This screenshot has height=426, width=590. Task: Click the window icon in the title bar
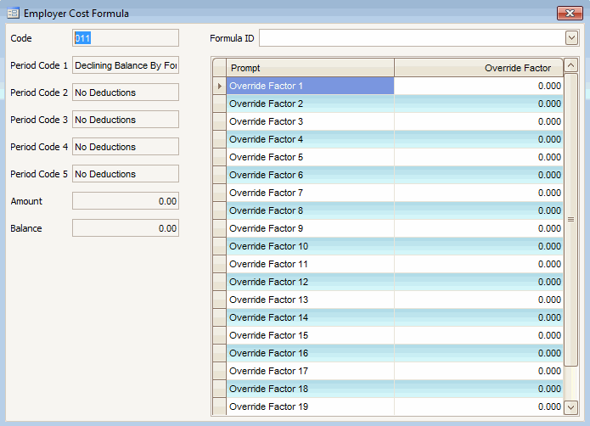point(14,14)
